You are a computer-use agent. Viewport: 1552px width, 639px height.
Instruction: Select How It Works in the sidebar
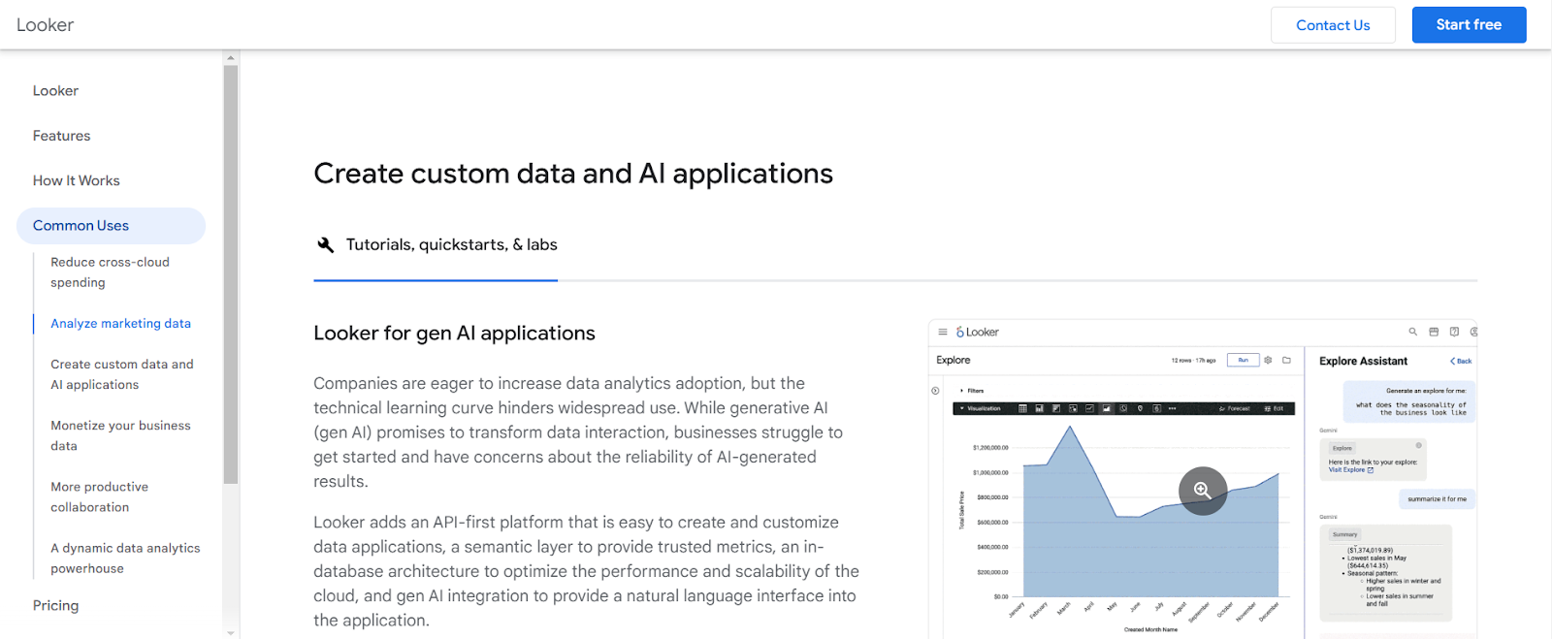coord(76,180)
